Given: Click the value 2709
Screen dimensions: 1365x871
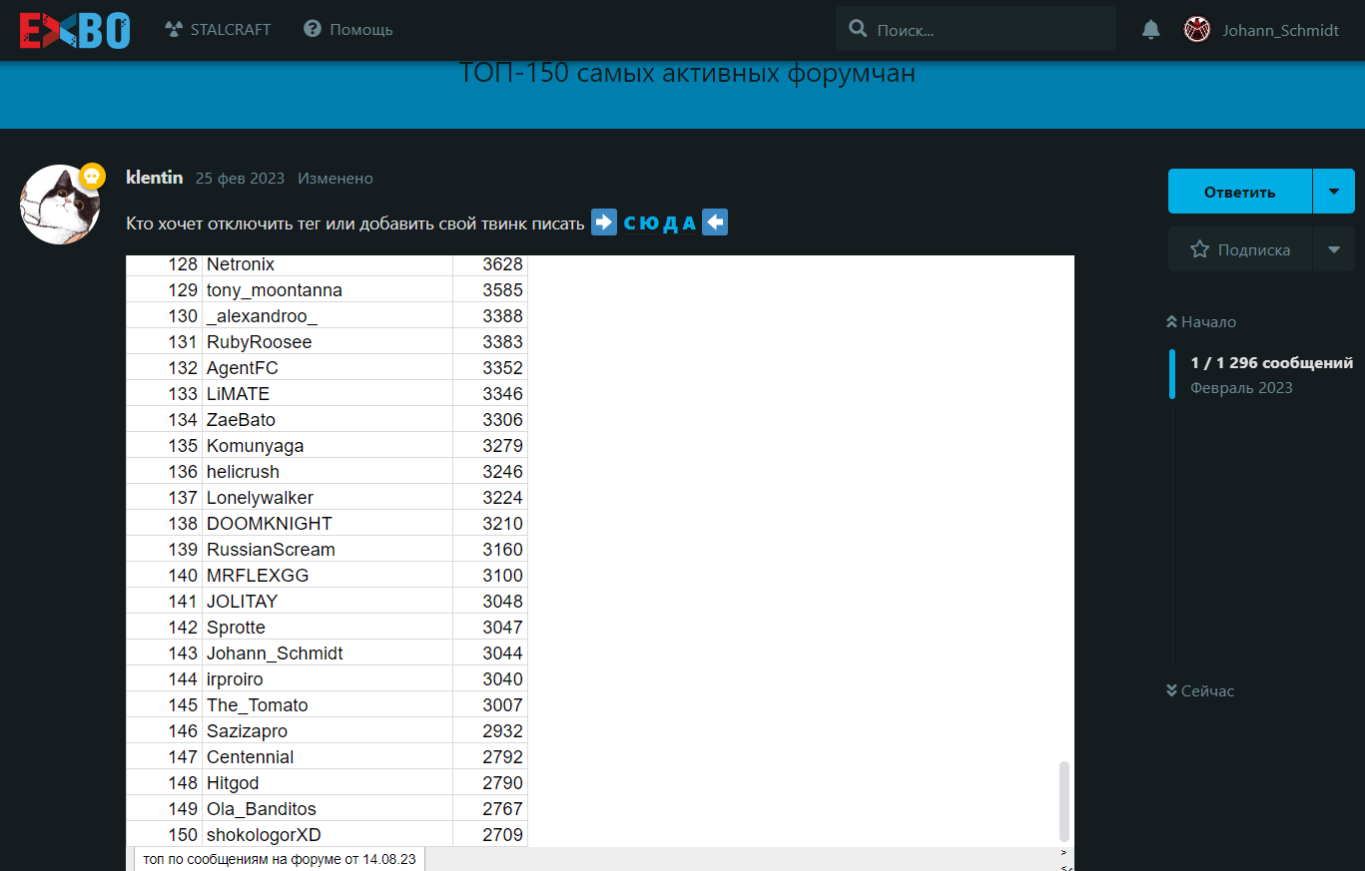Looking at the screenshot, I should 502,835.
